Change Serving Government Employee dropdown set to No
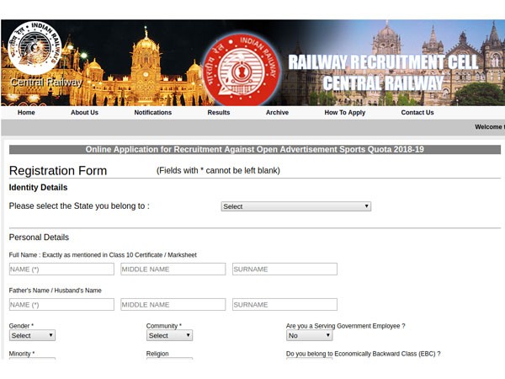This screenshot has height=379, width=505. click(309, 335)
